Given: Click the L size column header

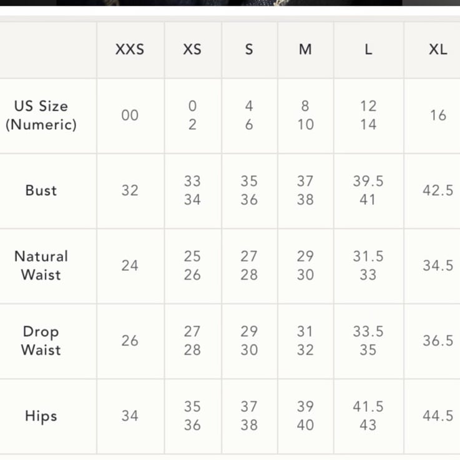Looking at the screenshot, I should click(368, 49).
